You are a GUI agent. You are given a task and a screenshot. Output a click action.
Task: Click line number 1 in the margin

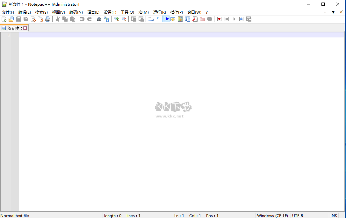point(9,35)
